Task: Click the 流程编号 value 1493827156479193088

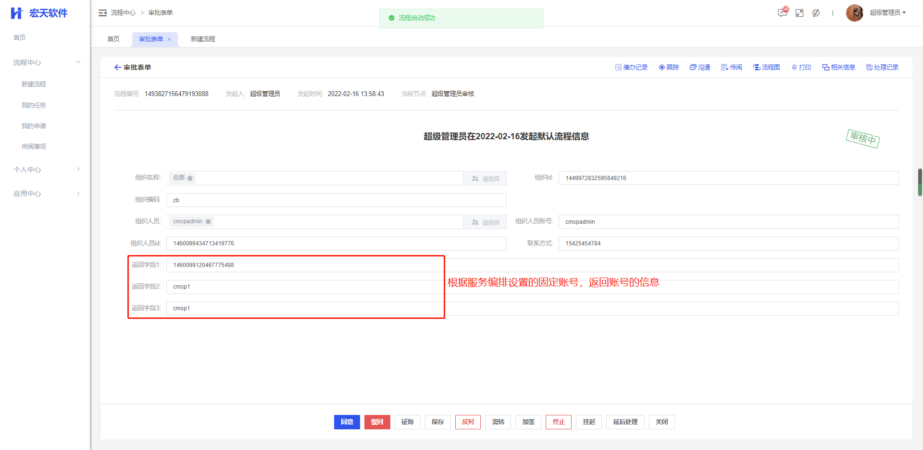Action: pos(176,94)
